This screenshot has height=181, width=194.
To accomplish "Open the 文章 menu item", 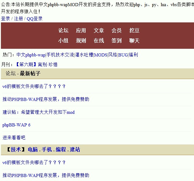I will tap(99, 30).
